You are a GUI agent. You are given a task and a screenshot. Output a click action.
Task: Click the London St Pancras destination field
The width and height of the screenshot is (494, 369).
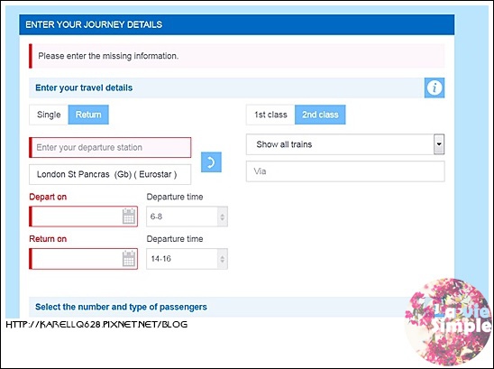(x=110, y=174)
